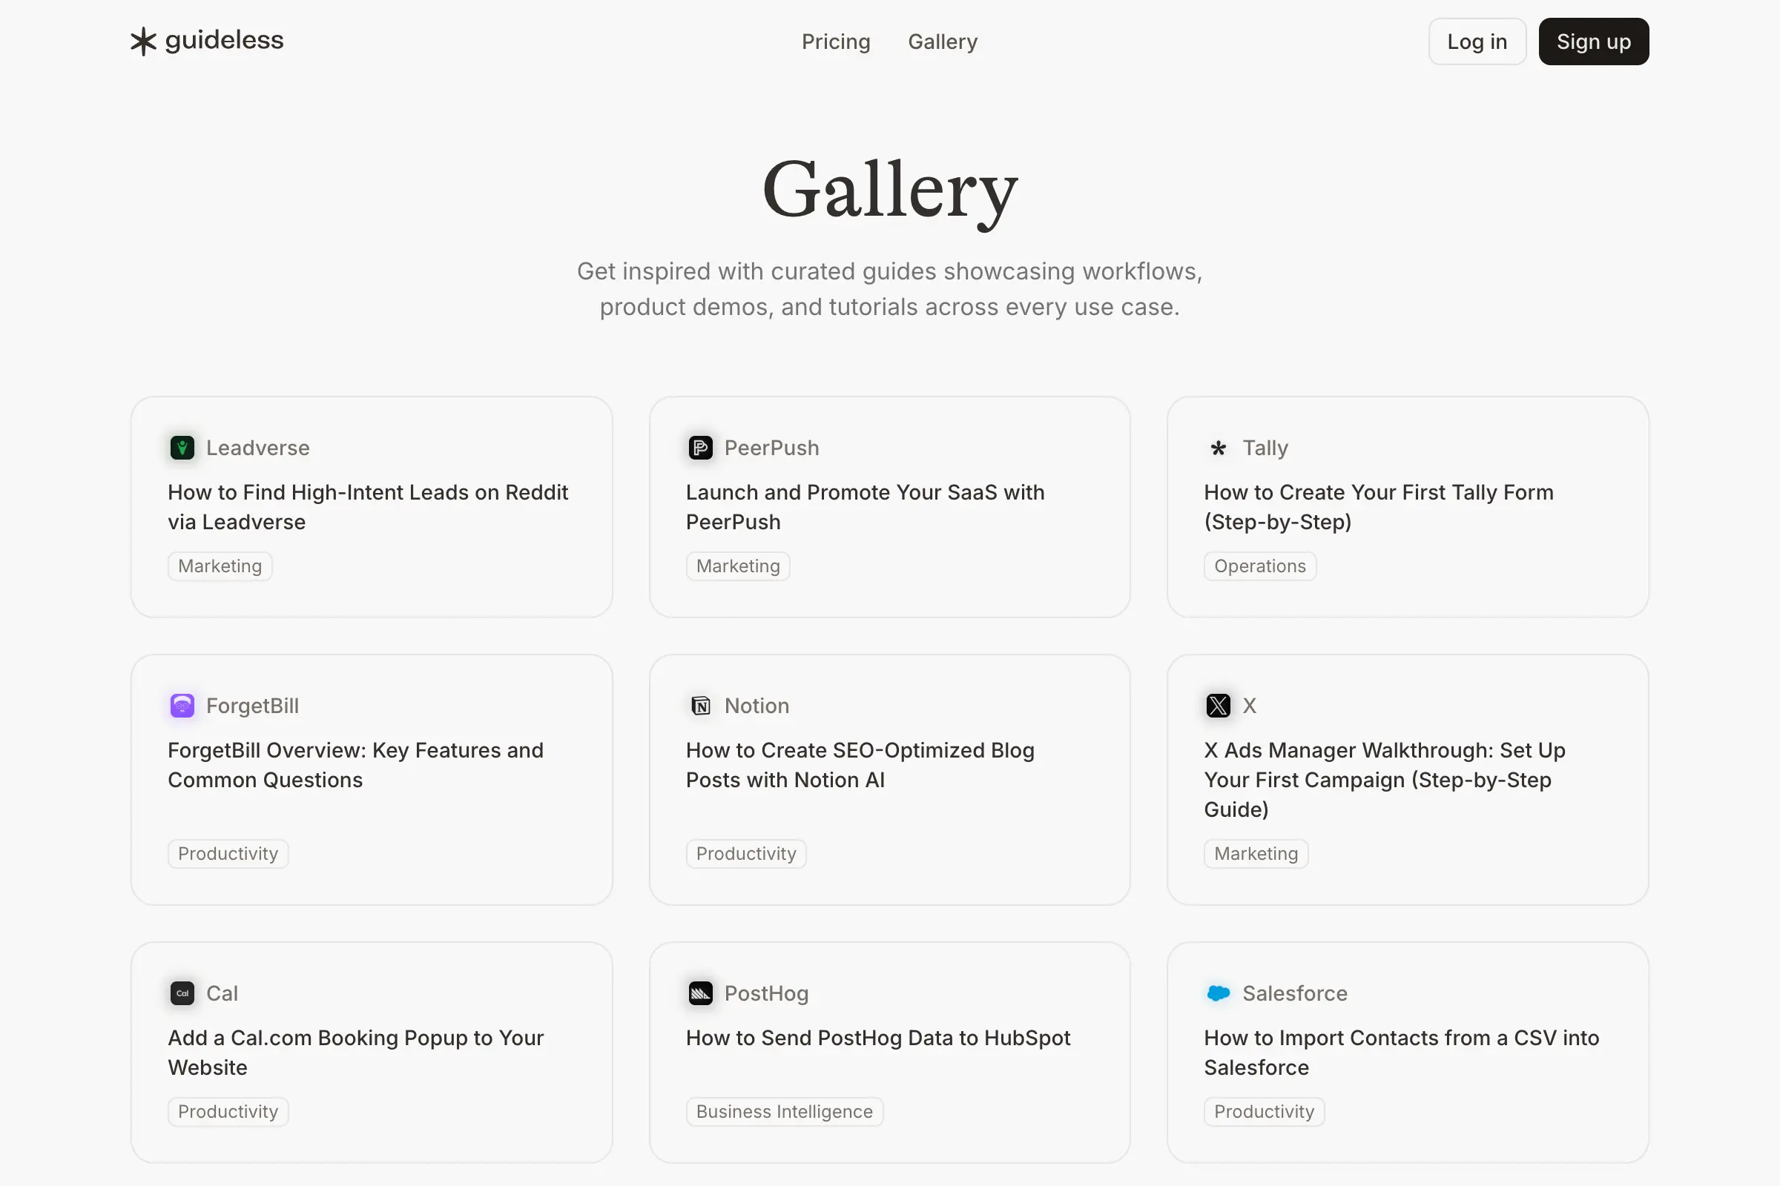Viewport: 1780px width, 1186px height.
Task: Click the Salesforce cloud icon
Action: point(1219,993)
